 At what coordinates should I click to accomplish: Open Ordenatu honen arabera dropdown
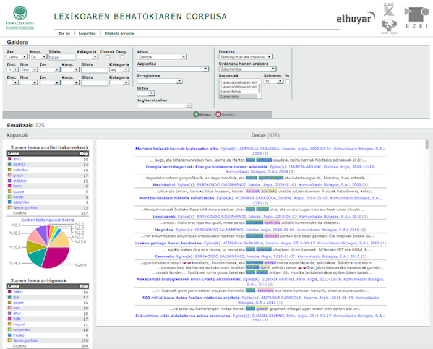(x=247, y=69)
